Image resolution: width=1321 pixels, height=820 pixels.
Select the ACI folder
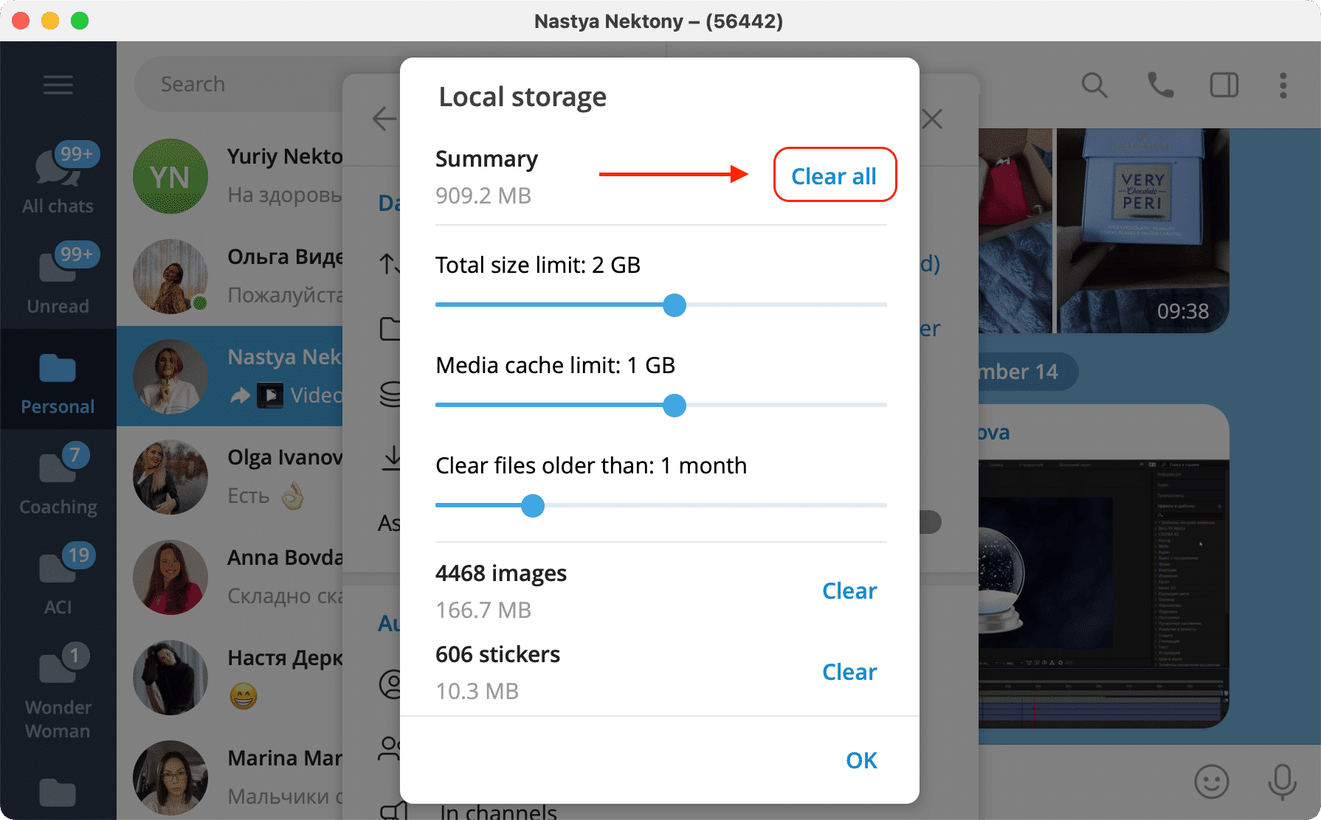tap(58, 578)
